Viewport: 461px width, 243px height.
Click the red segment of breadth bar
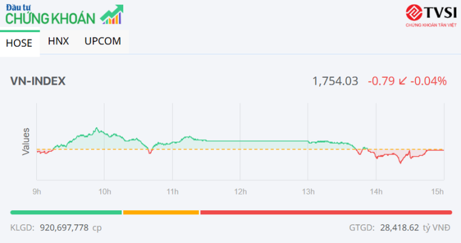(326, 212)
